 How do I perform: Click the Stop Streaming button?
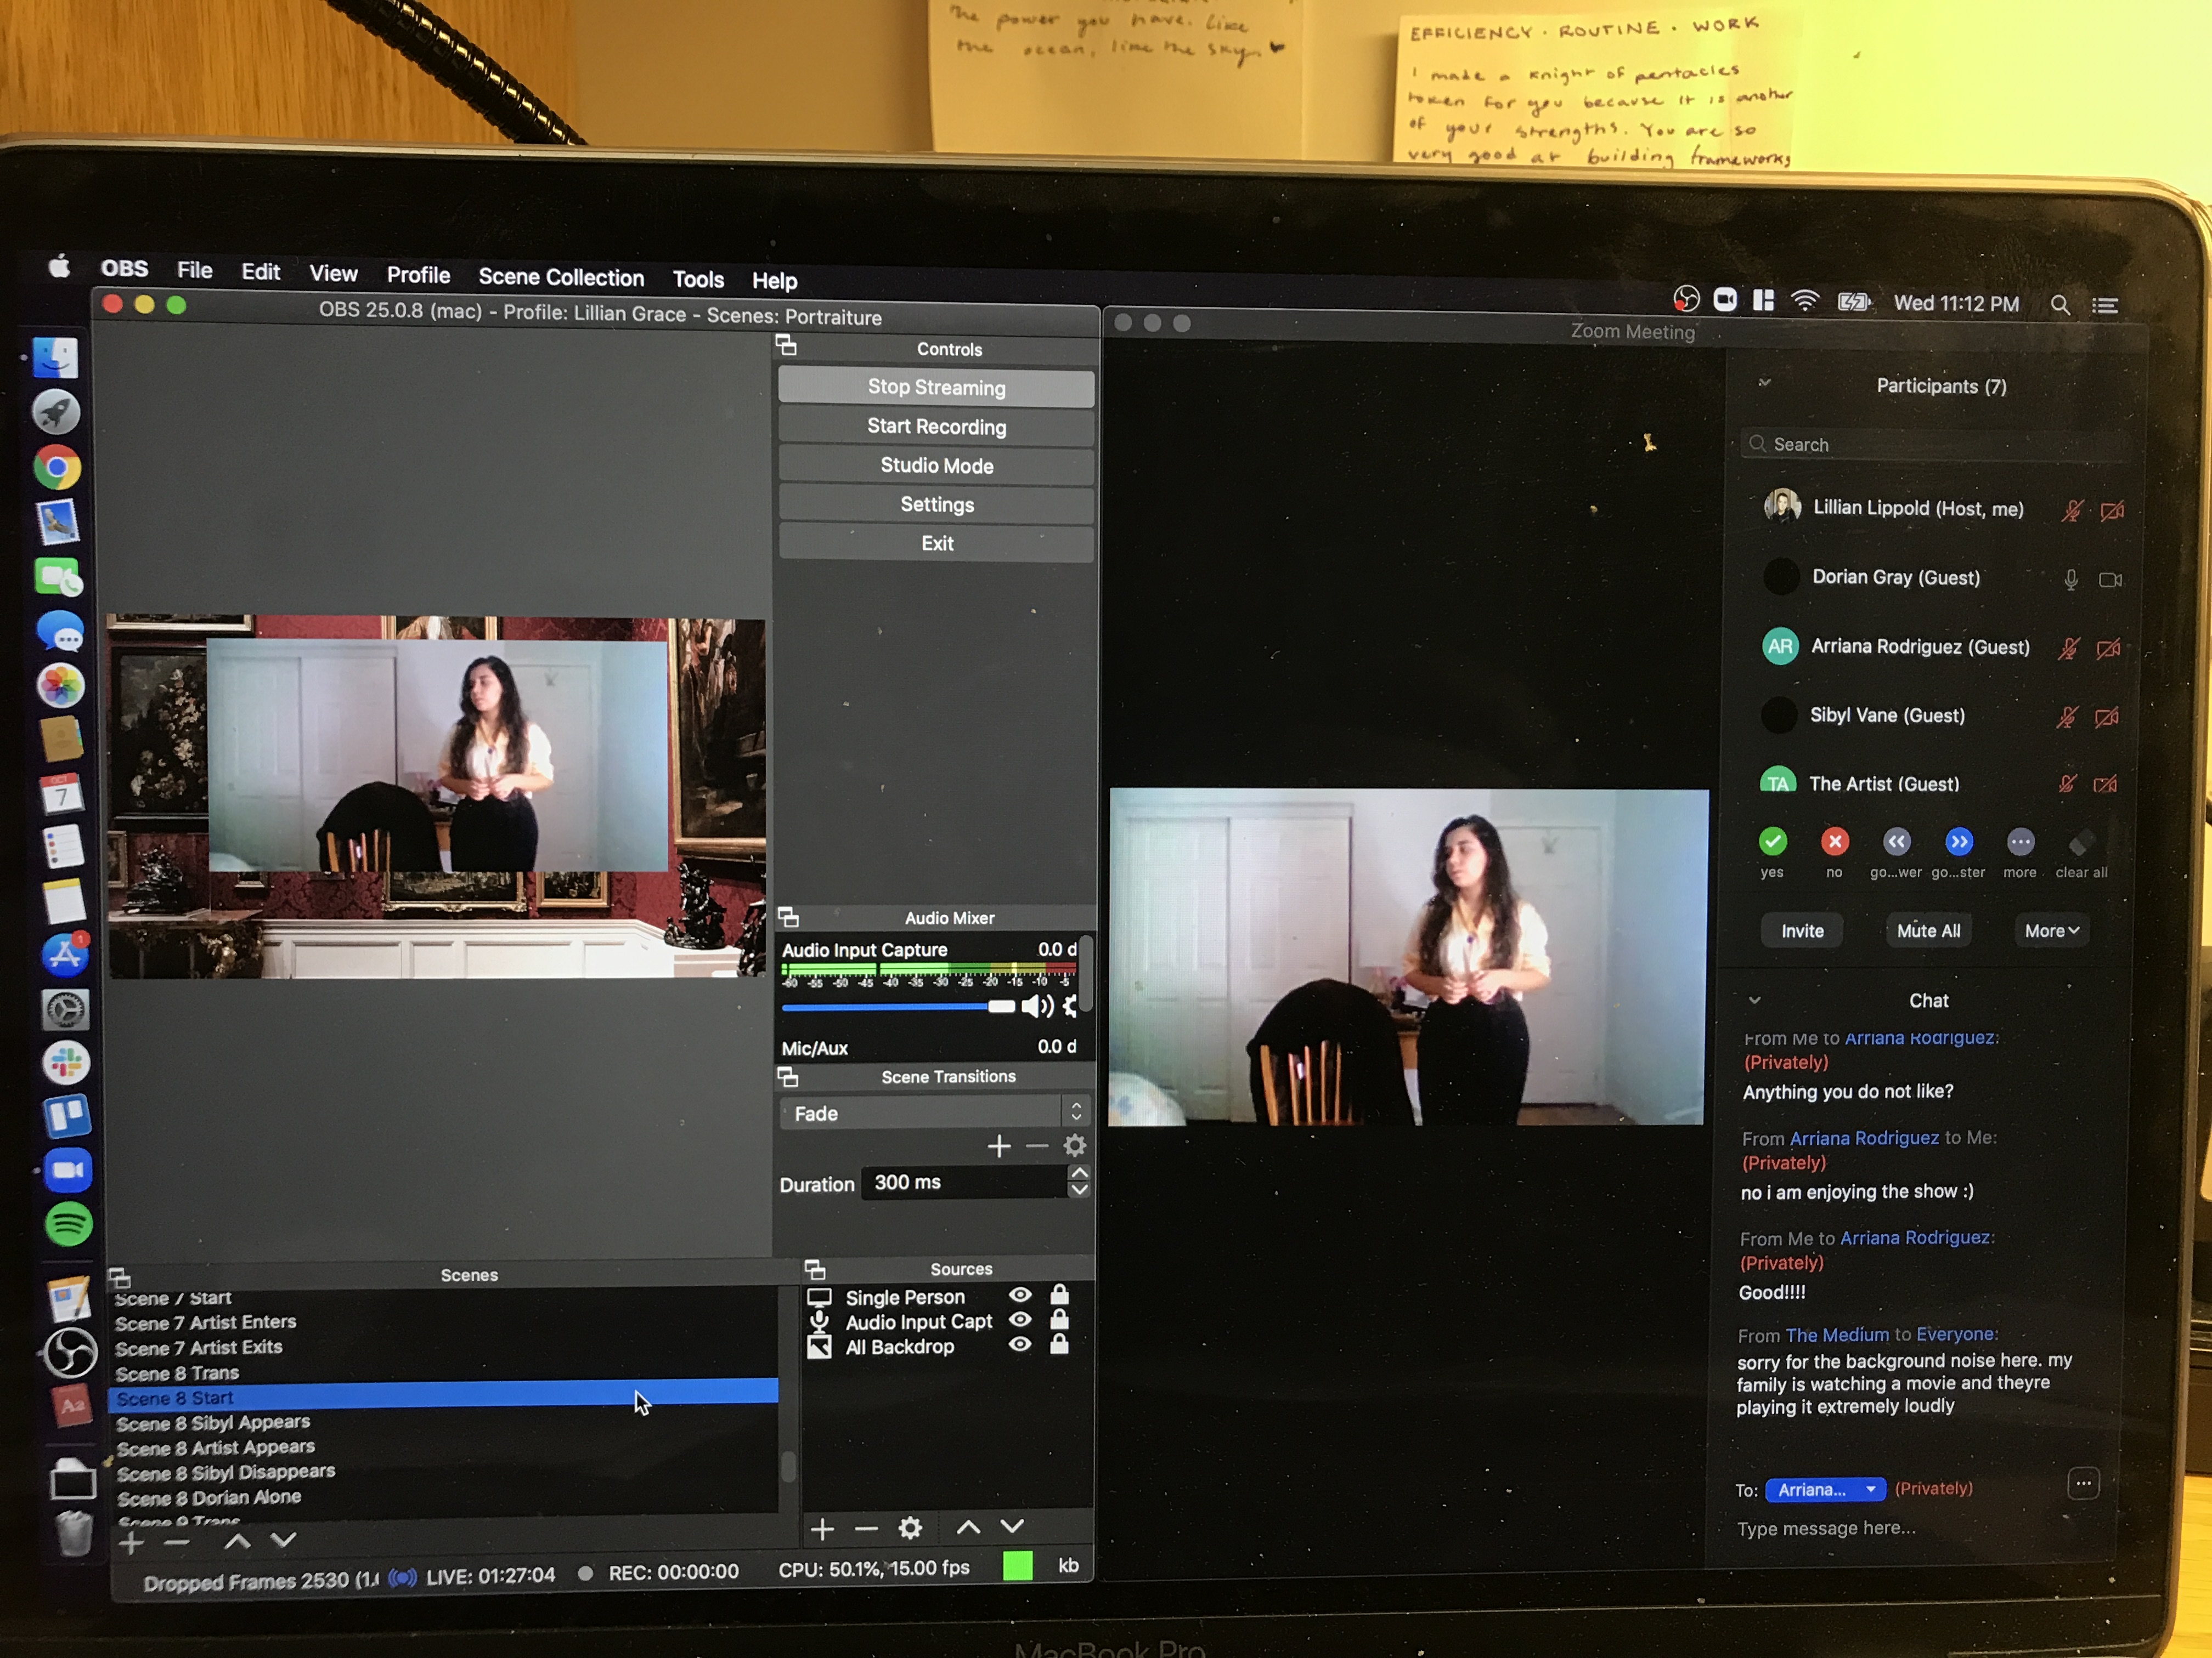click(x=936, y=387)
